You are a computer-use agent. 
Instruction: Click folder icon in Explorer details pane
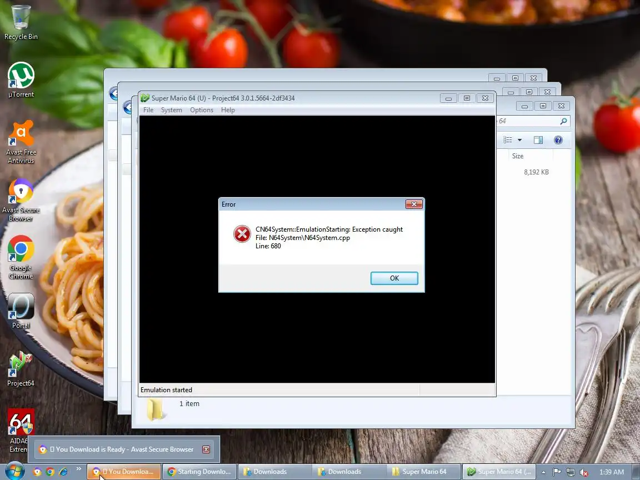click(x=155, y=409)
